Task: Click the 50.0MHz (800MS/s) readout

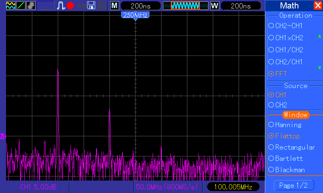Action: point(167,187)
